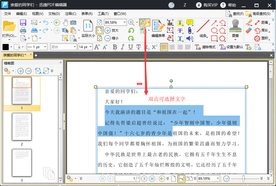Select the 面积 area tool
The height and width of the screenshot is (186, 276).
point(262,38)
